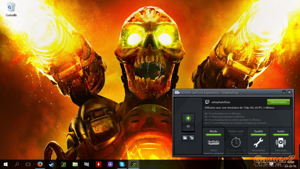Click the Alt+F7 interrompt/reprend shortcut line
Image resolution: width=300 pixels, height=169 pixels.
224,117
